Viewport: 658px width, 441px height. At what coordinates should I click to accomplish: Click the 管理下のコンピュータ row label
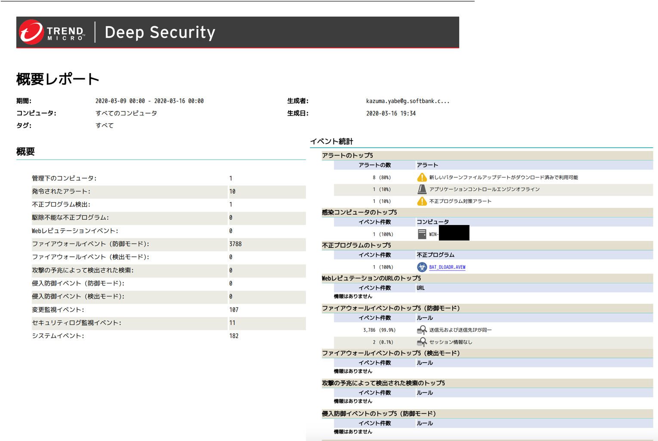64,178
